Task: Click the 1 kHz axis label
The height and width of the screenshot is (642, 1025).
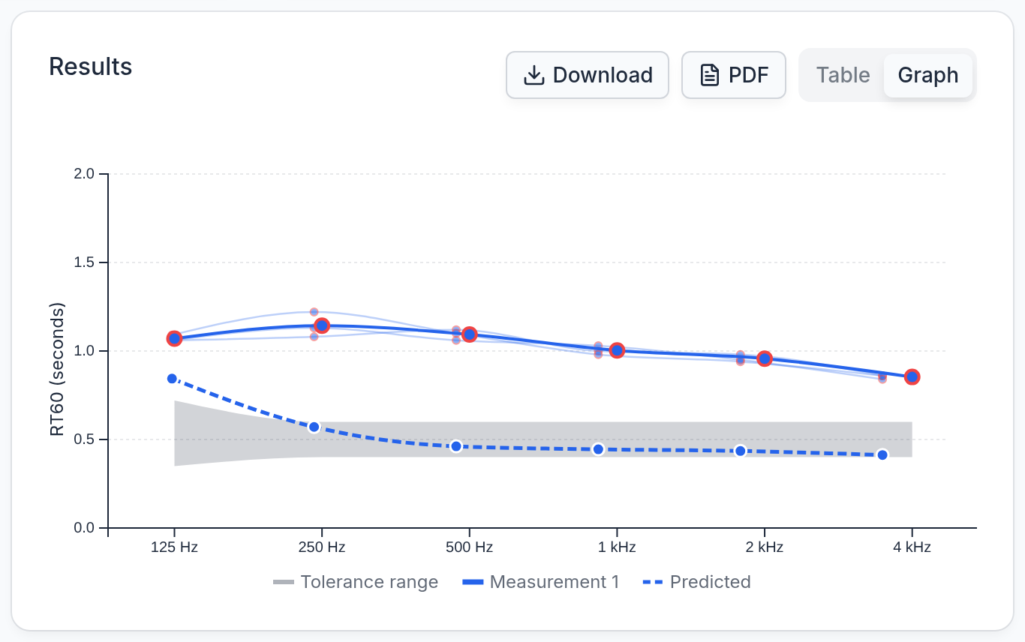Action: coord(618,547)
